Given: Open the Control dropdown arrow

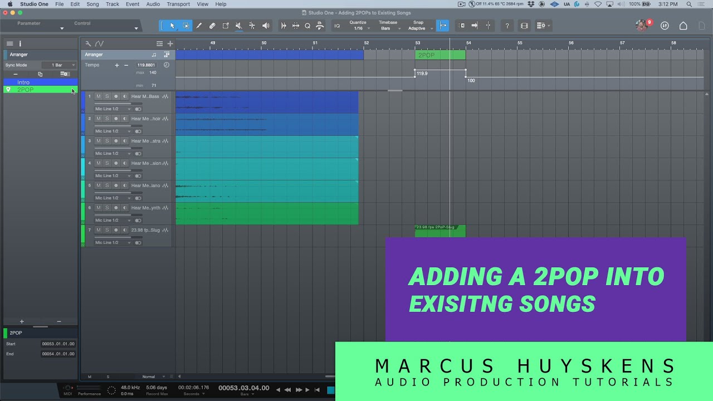Looking at the screenshot, I should pyautogui.click(x=136, y=28).
